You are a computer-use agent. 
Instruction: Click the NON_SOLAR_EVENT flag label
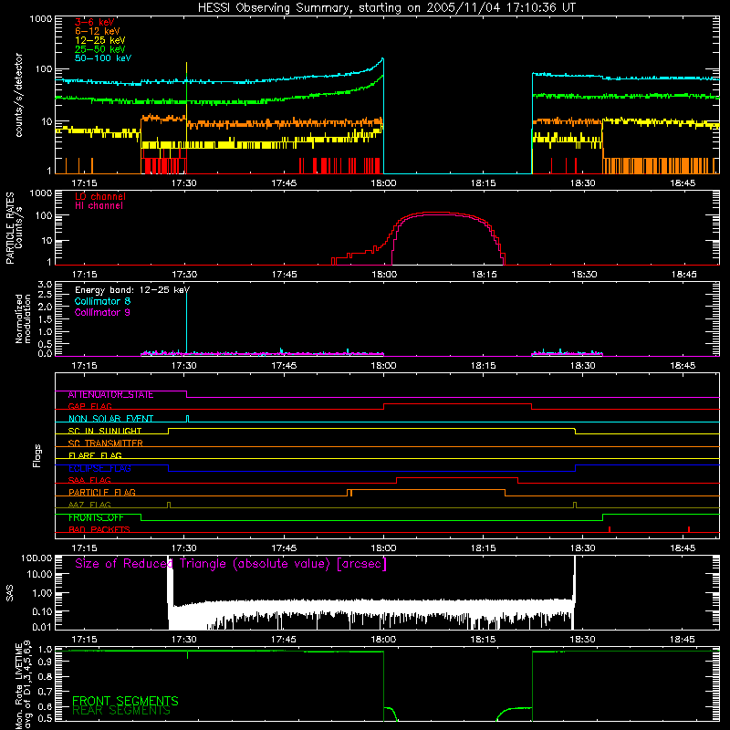pyautogui.click(x=110, y=419)
